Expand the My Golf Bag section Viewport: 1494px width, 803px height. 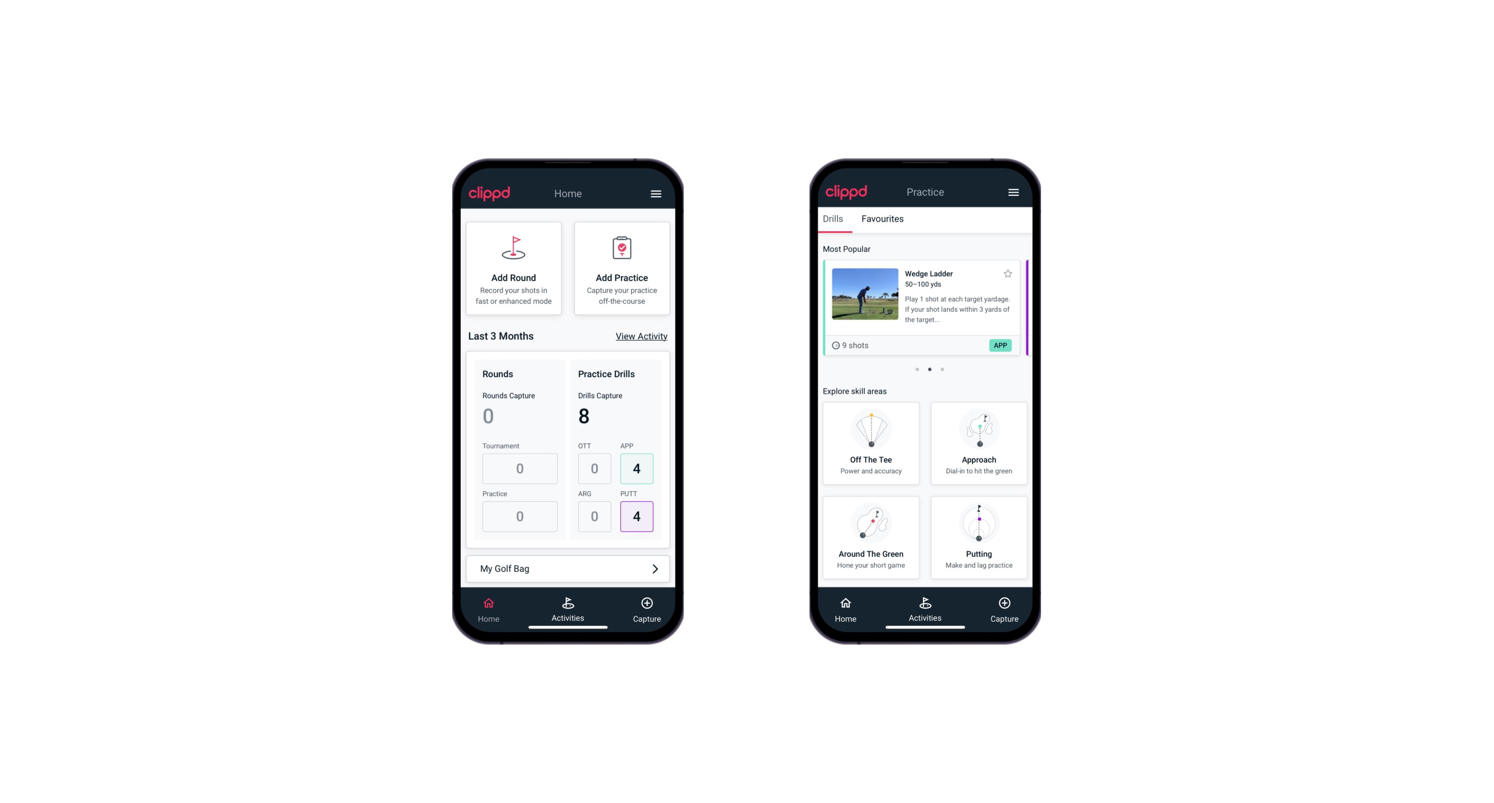(x=654, y=568)
